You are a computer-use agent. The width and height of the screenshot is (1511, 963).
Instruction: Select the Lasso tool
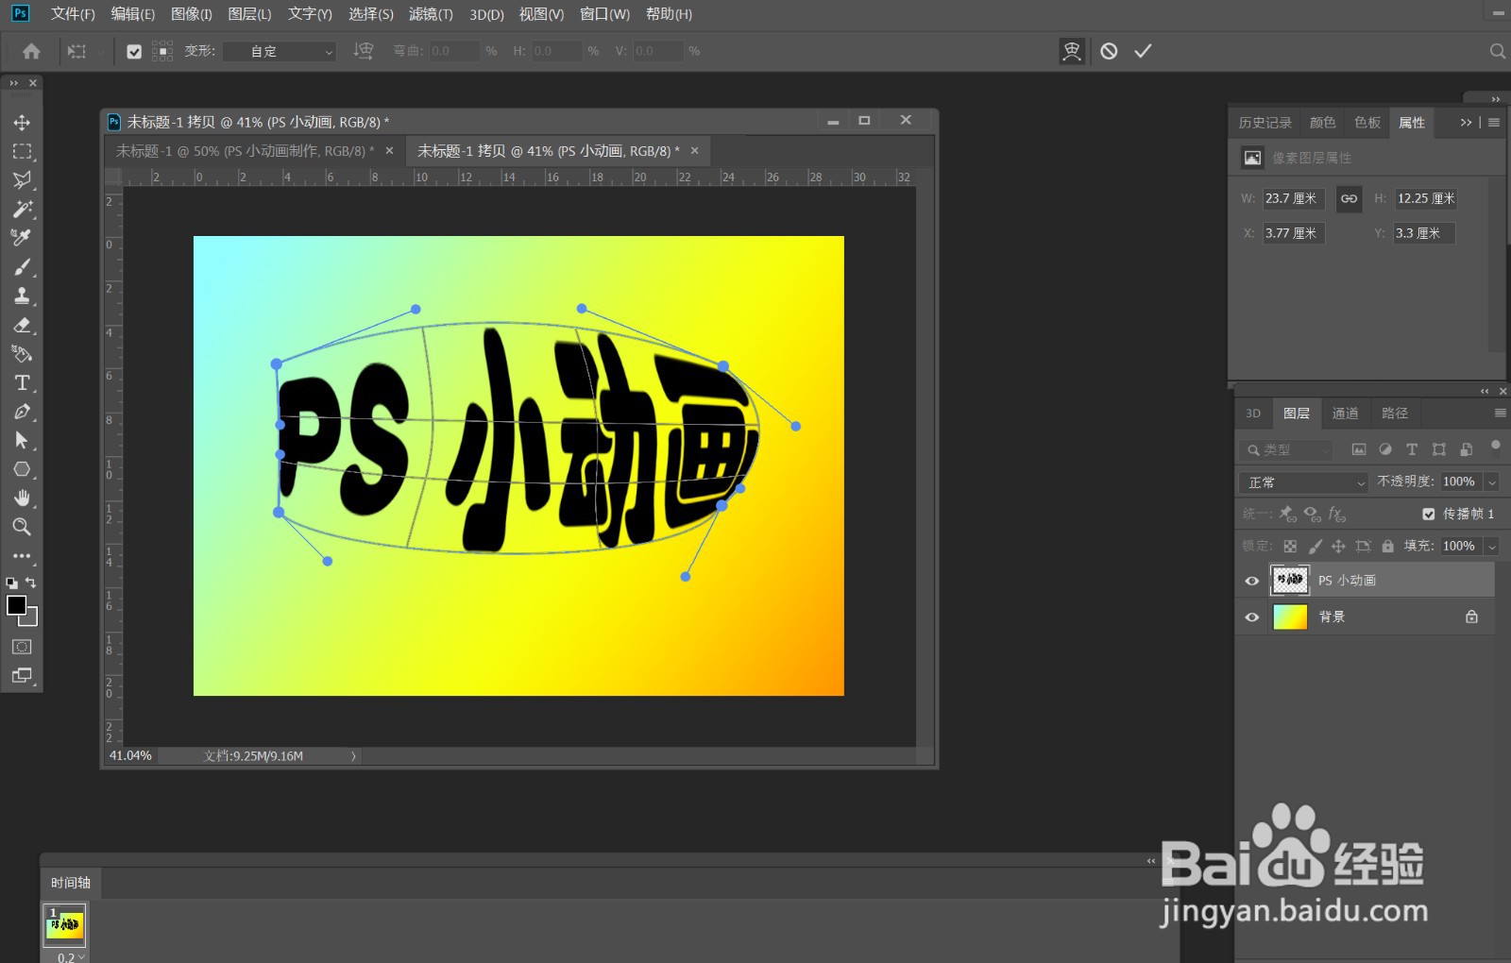pyautogui.click(x=23, y=179)
